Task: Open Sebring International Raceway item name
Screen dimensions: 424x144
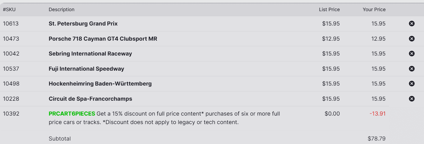Action: coord(90,54)
